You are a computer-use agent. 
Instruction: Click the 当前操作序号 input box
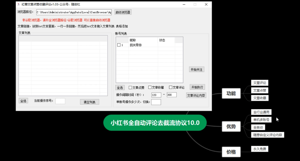(60, 101)
